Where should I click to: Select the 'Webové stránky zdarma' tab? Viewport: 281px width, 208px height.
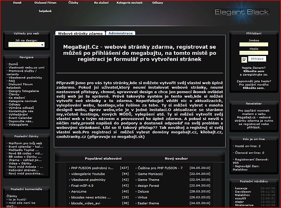click(x=80, y=34)
